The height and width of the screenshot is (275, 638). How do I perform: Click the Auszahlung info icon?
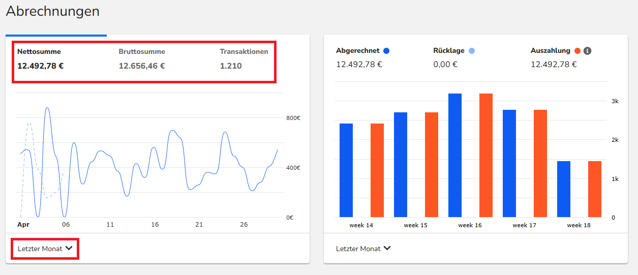tap(587, 51)
